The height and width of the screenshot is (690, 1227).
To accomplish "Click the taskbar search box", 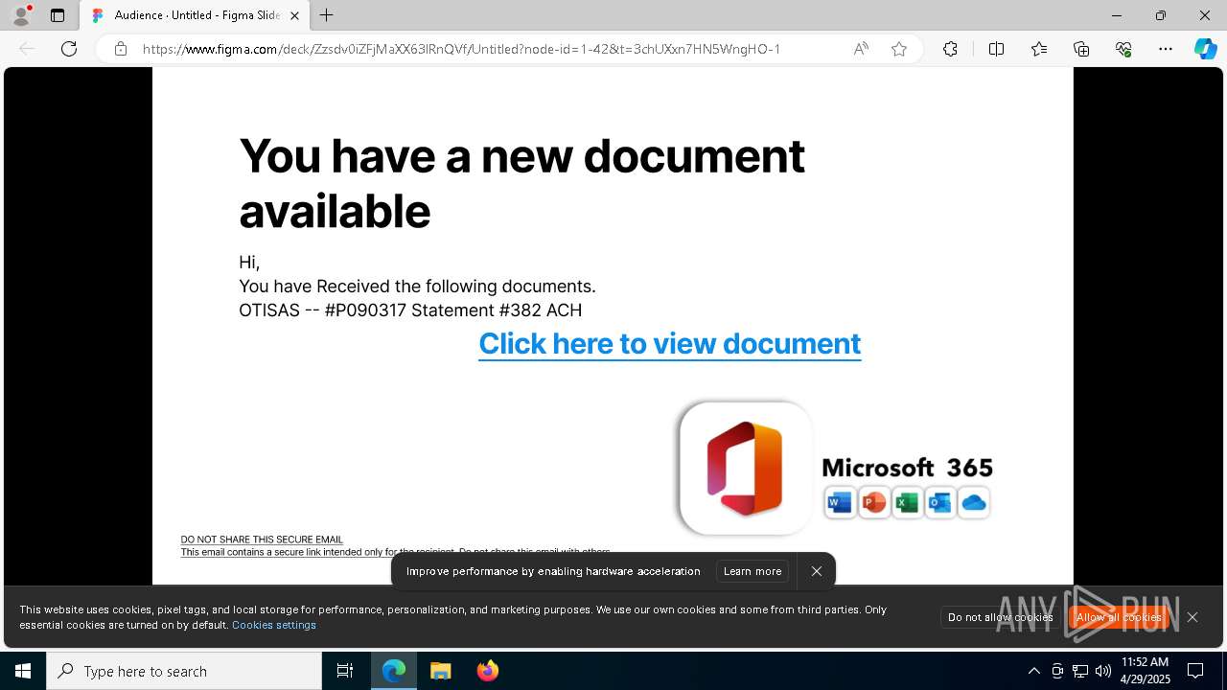I will (x=184, y=671).
